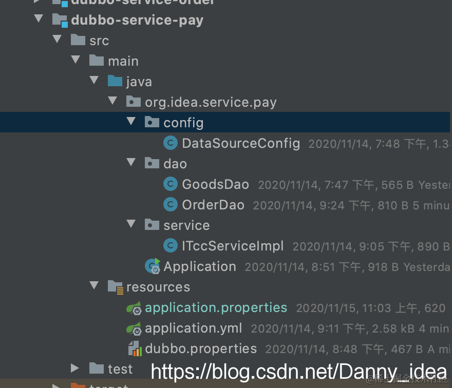
Task: Open the application.properties file
Action: click(216, 308)
